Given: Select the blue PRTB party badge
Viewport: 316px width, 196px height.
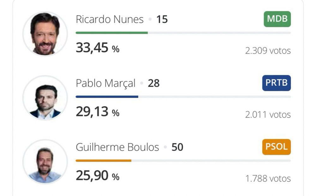Looking at the screenshot, I should [276, 83].
